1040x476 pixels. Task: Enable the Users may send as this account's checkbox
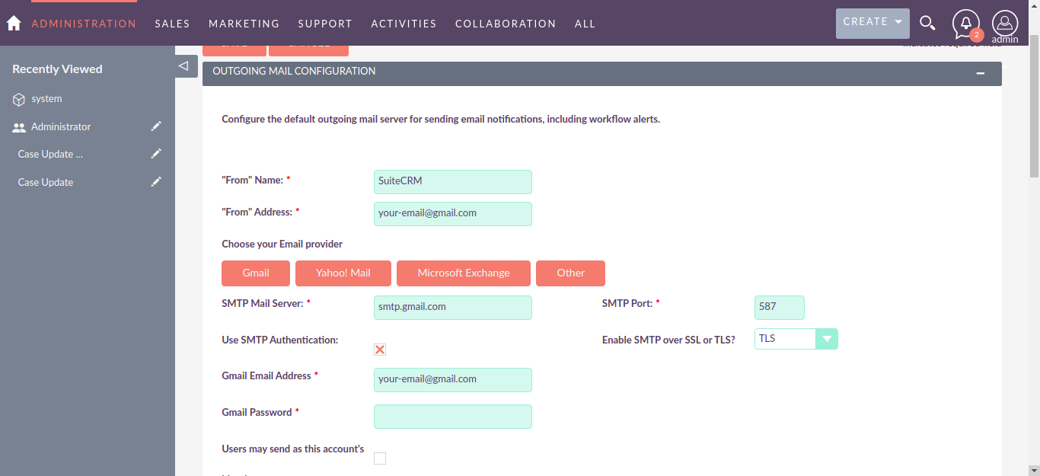coord(380,458)
